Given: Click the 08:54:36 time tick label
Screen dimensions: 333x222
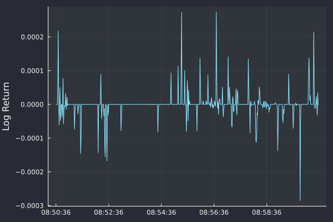Looking at the screenshot, I should pos(161,213).
